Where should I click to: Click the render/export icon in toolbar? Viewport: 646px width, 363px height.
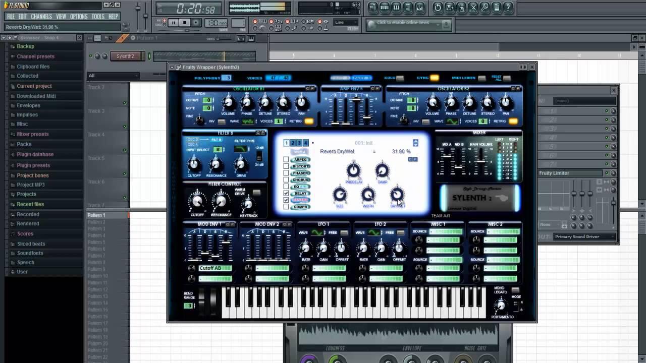(461, 8)
